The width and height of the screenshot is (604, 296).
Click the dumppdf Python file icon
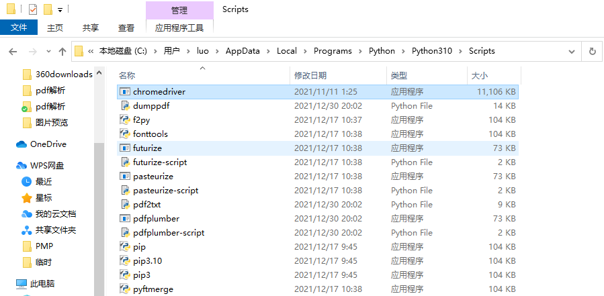[124, 106]
